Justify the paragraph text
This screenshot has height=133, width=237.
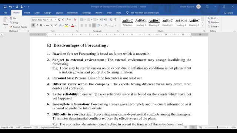pyautogui.click(x=94, y=25)
